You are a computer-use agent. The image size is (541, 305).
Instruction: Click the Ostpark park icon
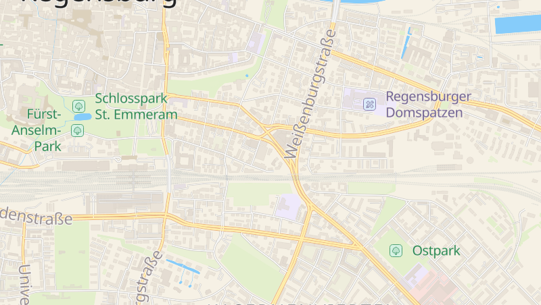[x=396, y=250]
